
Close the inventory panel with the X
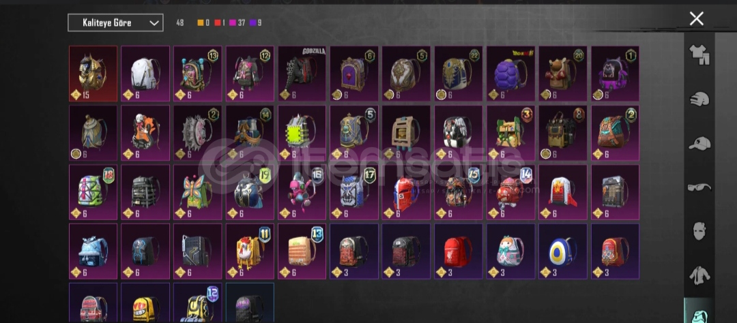point(697,19)
